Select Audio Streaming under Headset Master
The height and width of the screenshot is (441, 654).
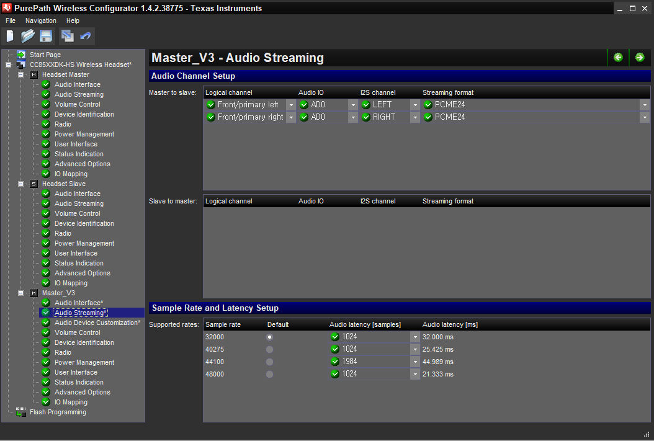[79, 95]
